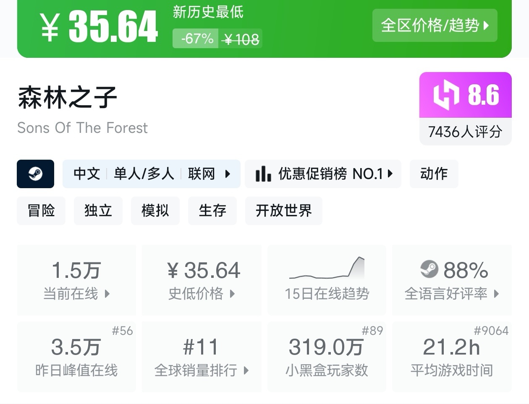Click the Heybox logo in the 8.6 rating badge

click(446, 95)
